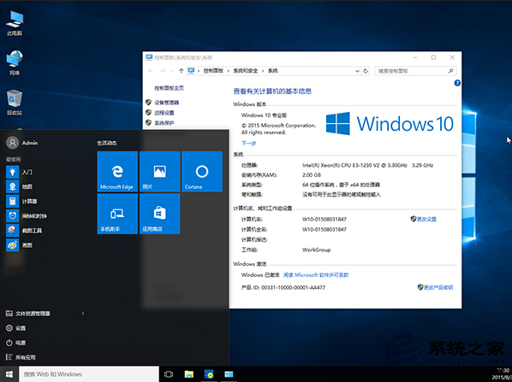Open File Explorer from the taskbar

(x=188, y=374)
